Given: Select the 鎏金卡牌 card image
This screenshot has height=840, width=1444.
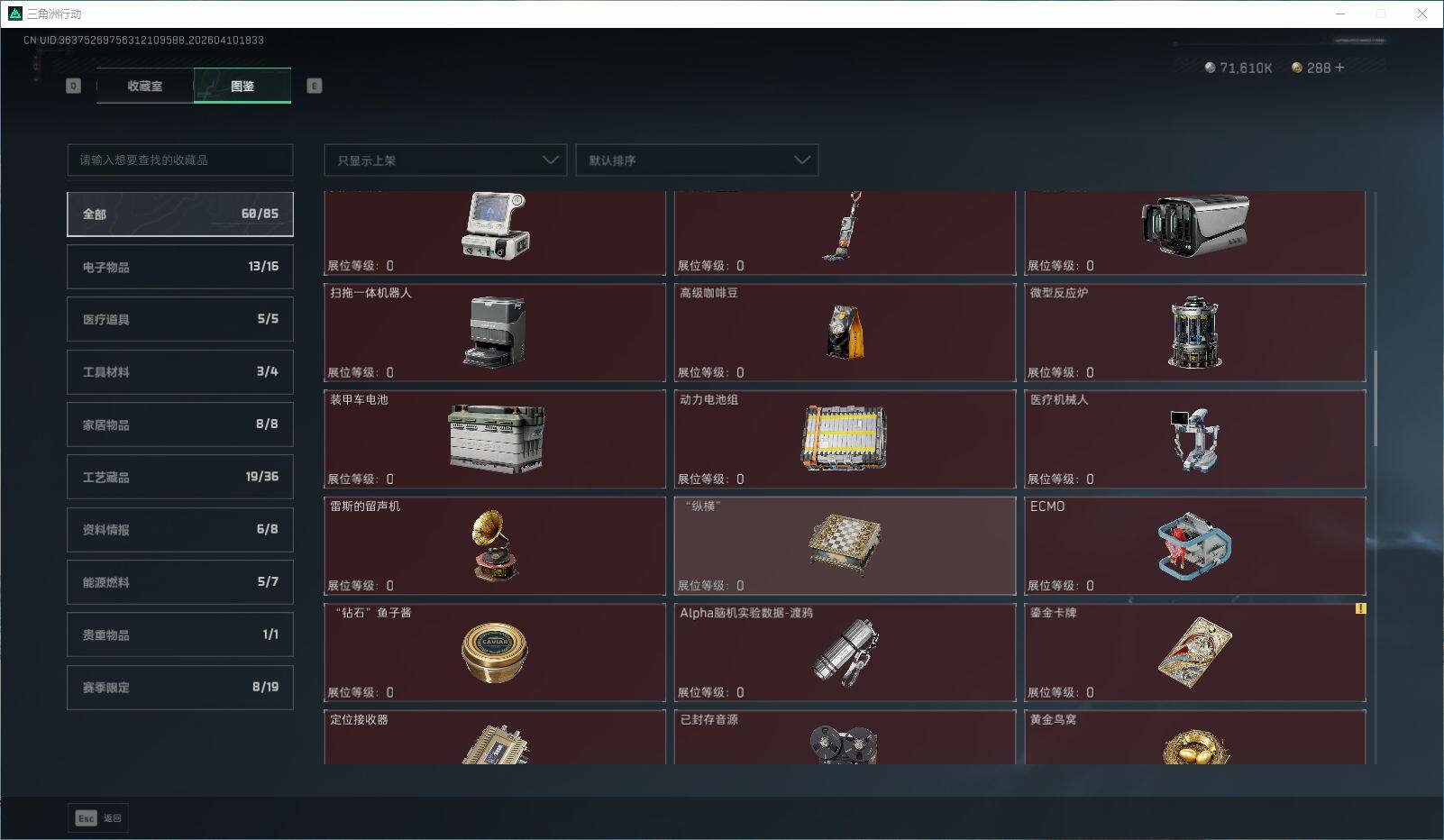Looking at the screenshot, I should point(1194,653).
